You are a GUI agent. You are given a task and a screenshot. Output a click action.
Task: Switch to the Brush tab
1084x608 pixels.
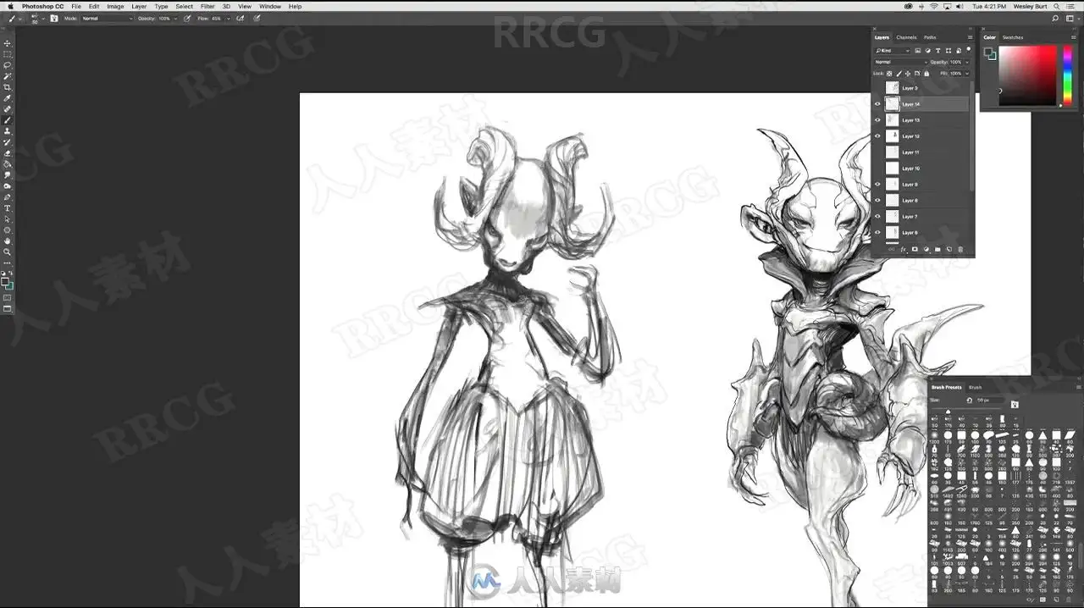[x=976, y=387]
